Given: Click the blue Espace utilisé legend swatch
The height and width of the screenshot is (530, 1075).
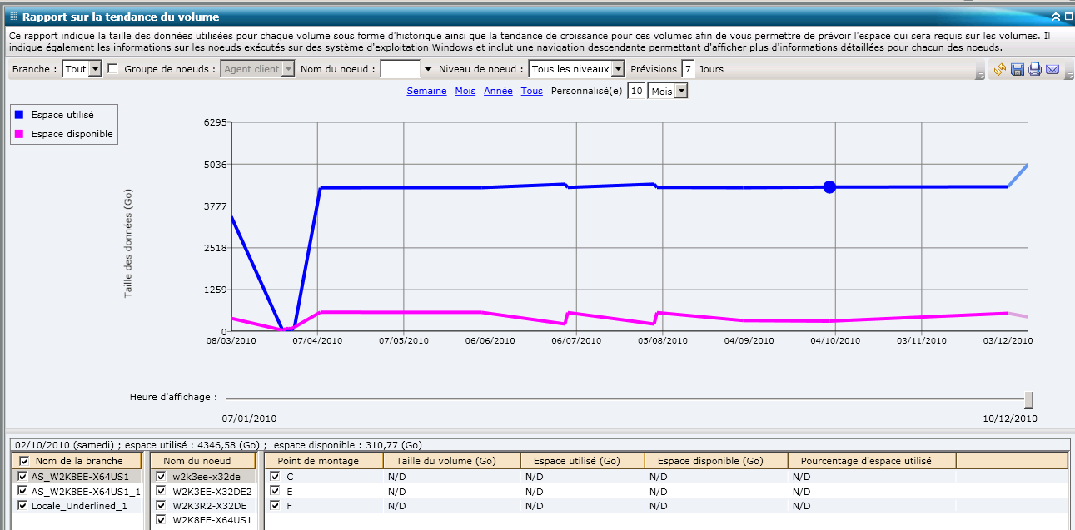Looking at the screenshot, I should tap(18, 115).
